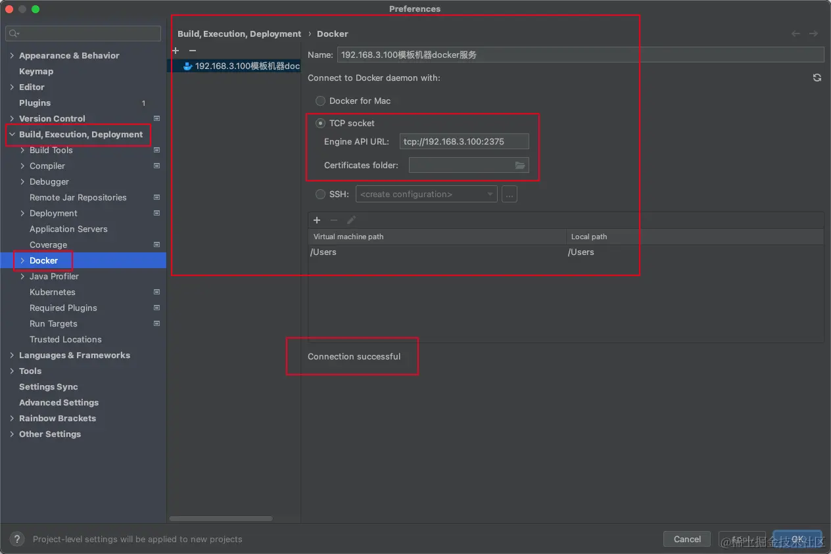
Task: Browse for Certificates folder via folder icon
Action: click(520, 166)
